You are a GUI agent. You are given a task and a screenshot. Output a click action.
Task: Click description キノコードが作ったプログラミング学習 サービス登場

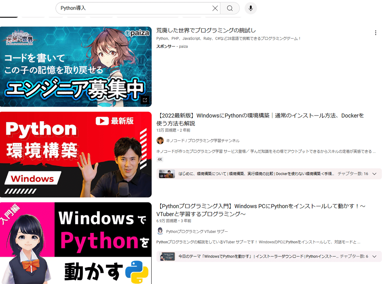(266, 151)
